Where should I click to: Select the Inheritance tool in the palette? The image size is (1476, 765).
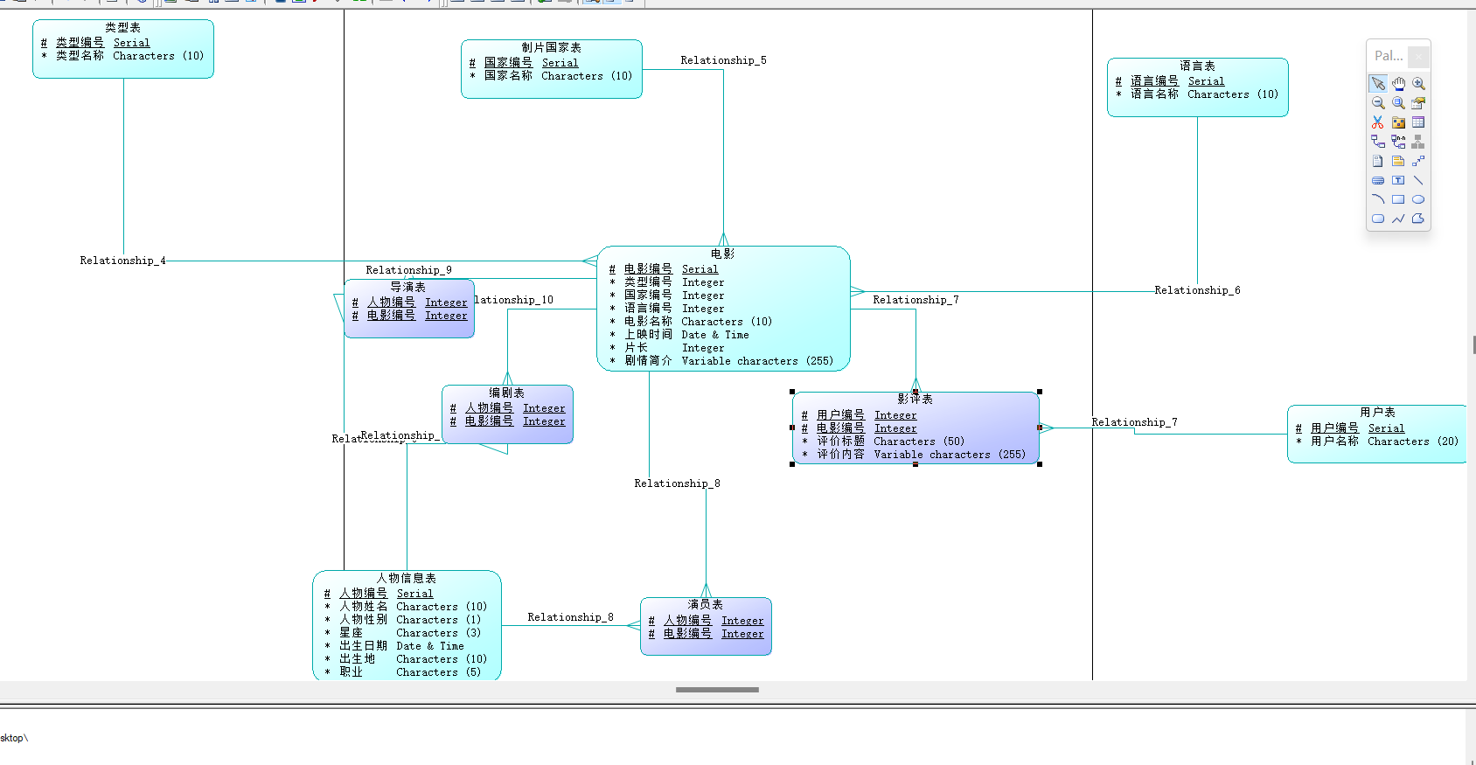click(1418, 142)
